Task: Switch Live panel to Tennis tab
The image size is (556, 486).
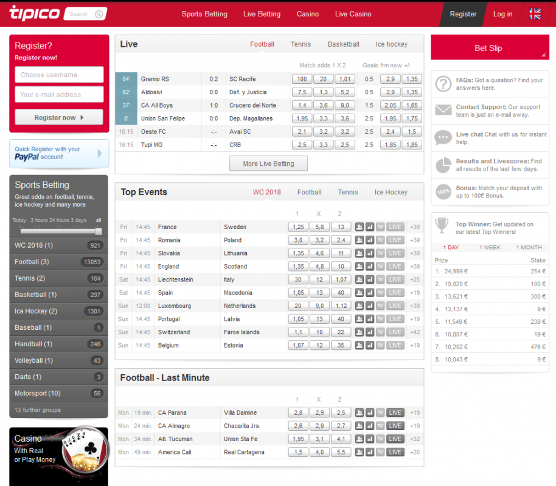Action: coord(301,44)
